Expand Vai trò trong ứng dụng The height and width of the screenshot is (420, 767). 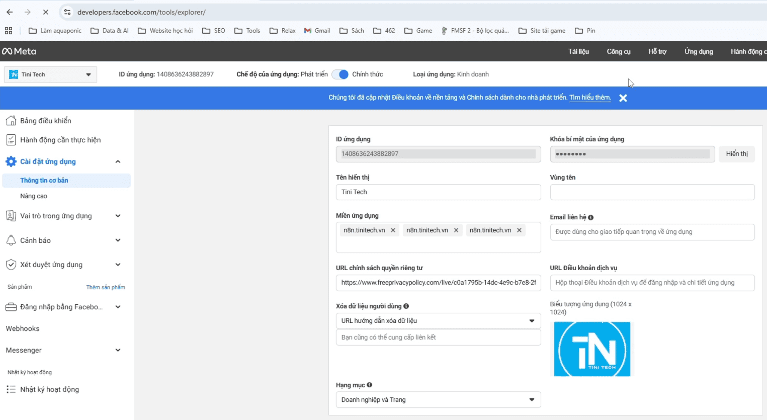point(118,216)
